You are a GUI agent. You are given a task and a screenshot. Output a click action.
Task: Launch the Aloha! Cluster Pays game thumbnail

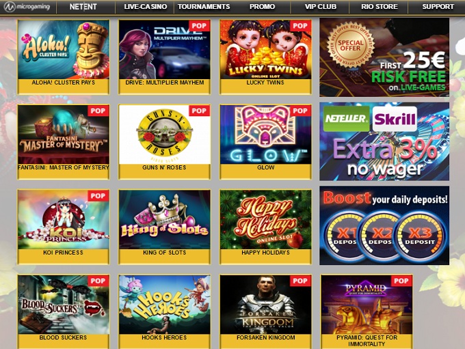coord(64,49)
